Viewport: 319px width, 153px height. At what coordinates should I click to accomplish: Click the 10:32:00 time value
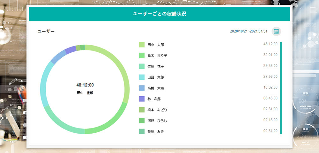[271, 87]
